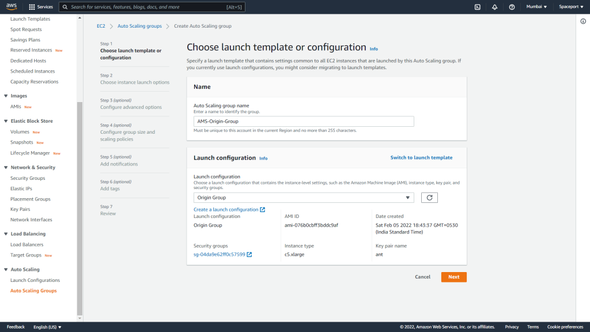Open Dedicated Hosts in sidebar
The height and width of the screenshot is (332, 590).
(28, 61)
